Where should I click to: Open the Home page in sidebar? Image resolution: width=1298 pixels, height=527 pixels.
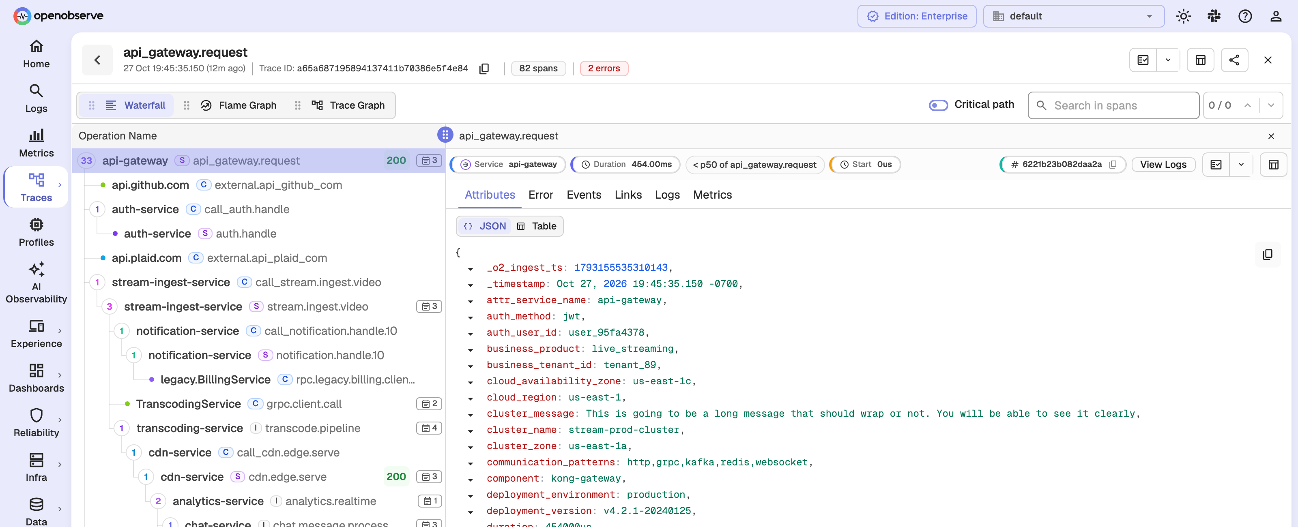click(x=36, y=54)
